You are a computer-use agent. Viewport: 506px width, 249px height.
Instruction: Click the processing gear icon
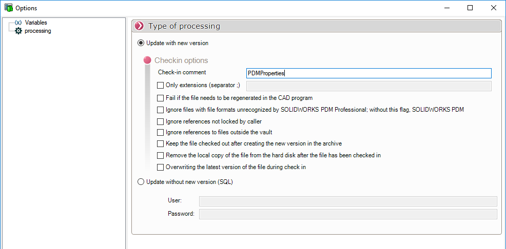pyautogui.click(x=18, y=31)
